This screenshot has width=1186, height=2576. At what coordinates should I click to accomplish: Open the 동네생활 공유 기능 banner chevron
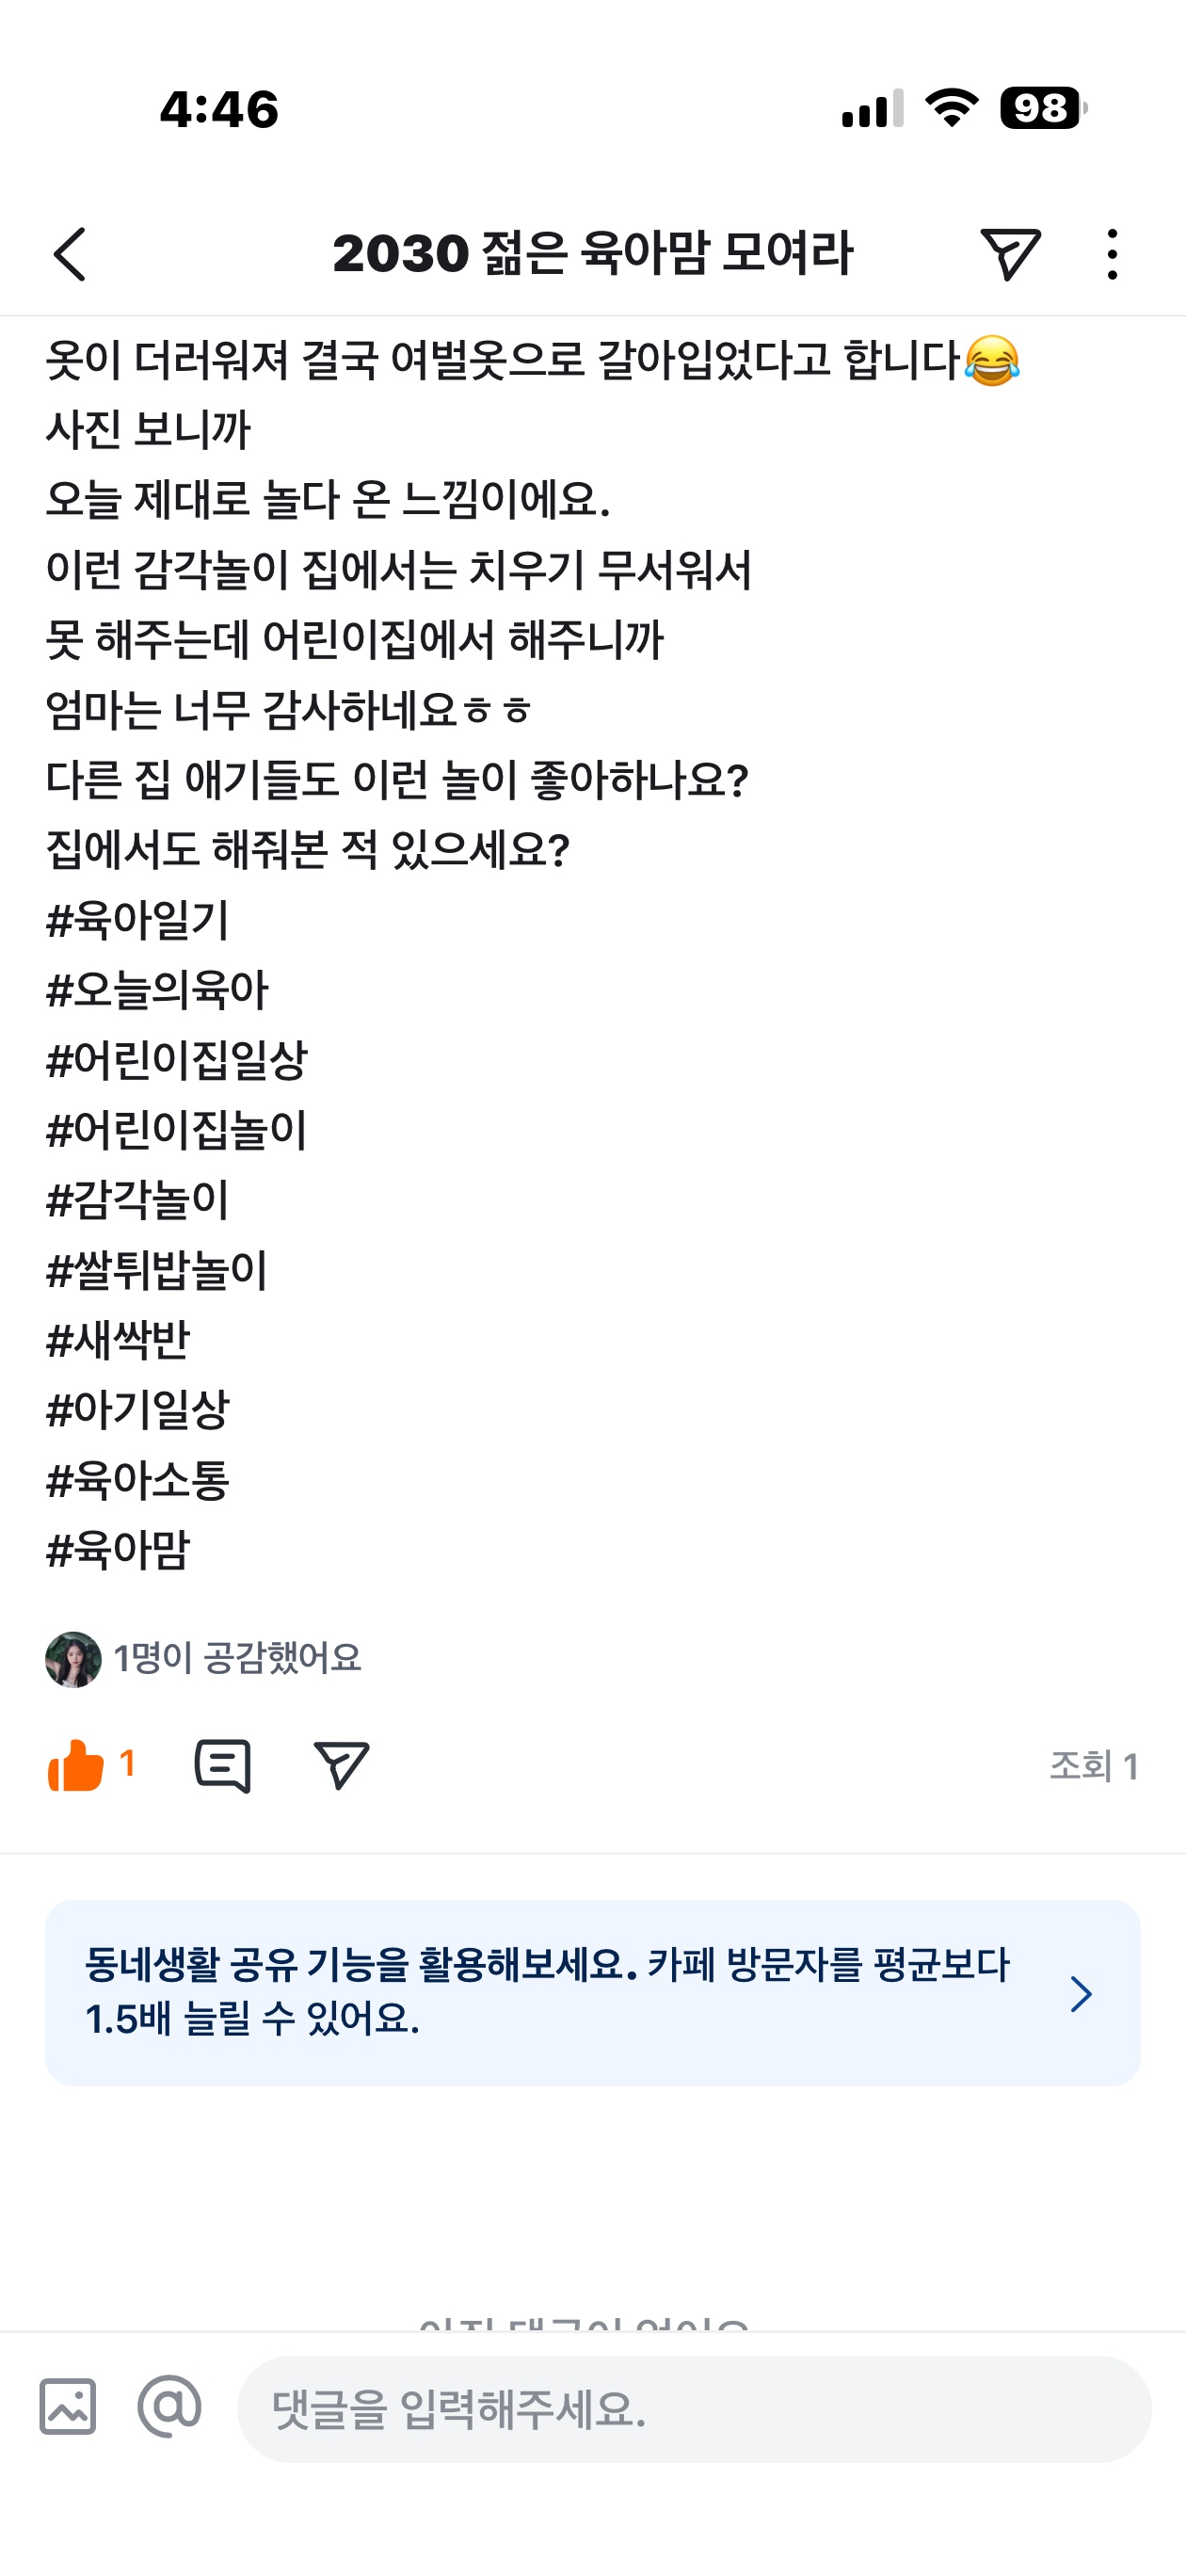(1081, 1993)
